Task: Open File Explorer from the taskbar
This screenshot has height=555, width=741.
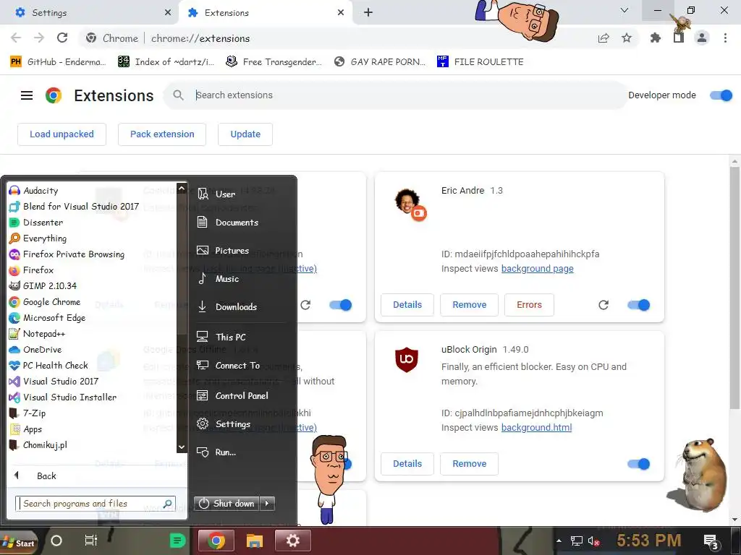Action: [254, 541]
